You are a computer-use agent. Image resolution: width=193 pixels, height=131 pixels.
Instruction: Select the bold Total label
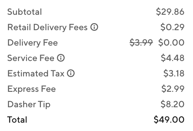pos(17,120)
